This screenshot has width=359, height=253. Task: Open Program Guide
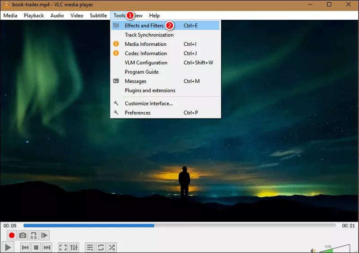165,72
